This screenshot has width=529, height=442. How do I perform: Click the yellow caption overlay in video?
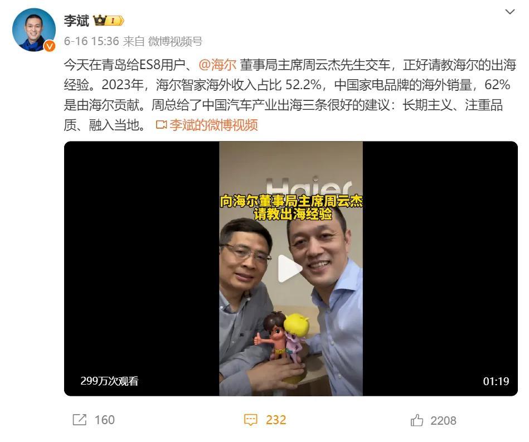(x=291, y=207)
